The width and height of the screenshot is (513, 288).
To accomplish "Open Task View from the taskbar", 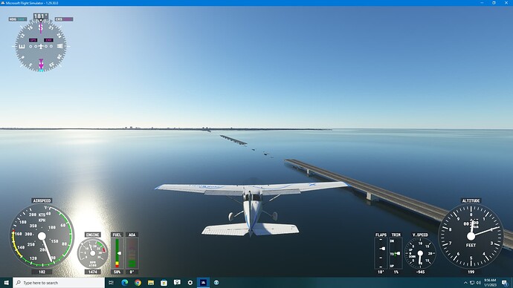I will pyautogui.click(x=111, y=283).
